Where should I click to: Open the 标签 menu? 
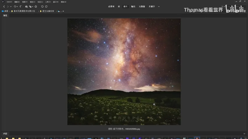[40, 2]
